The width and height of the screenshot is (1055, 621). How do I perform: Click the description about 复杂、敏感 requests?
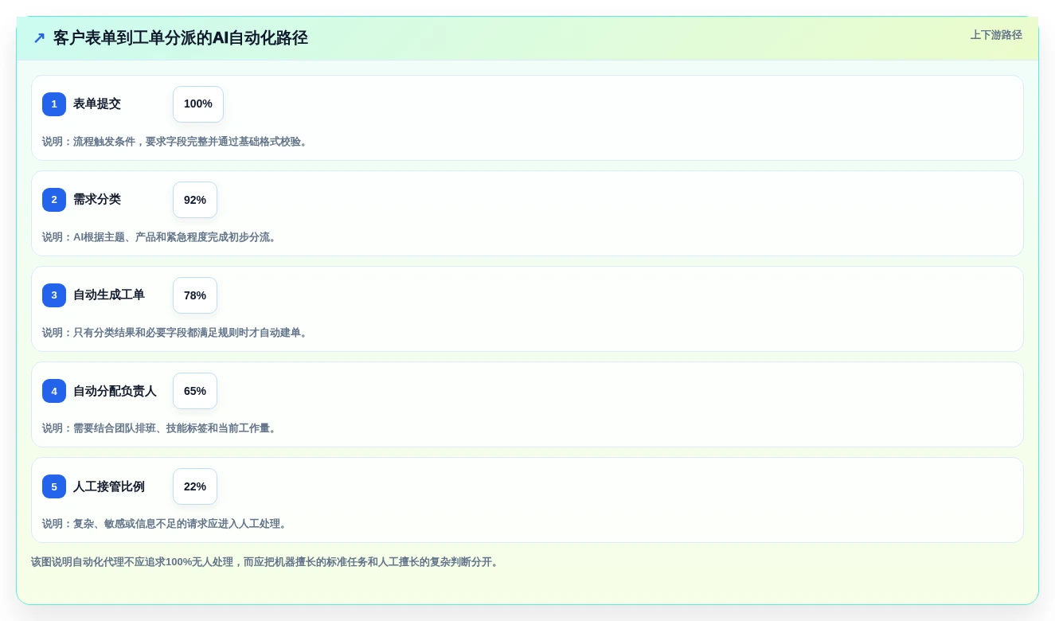click(166, 524)
